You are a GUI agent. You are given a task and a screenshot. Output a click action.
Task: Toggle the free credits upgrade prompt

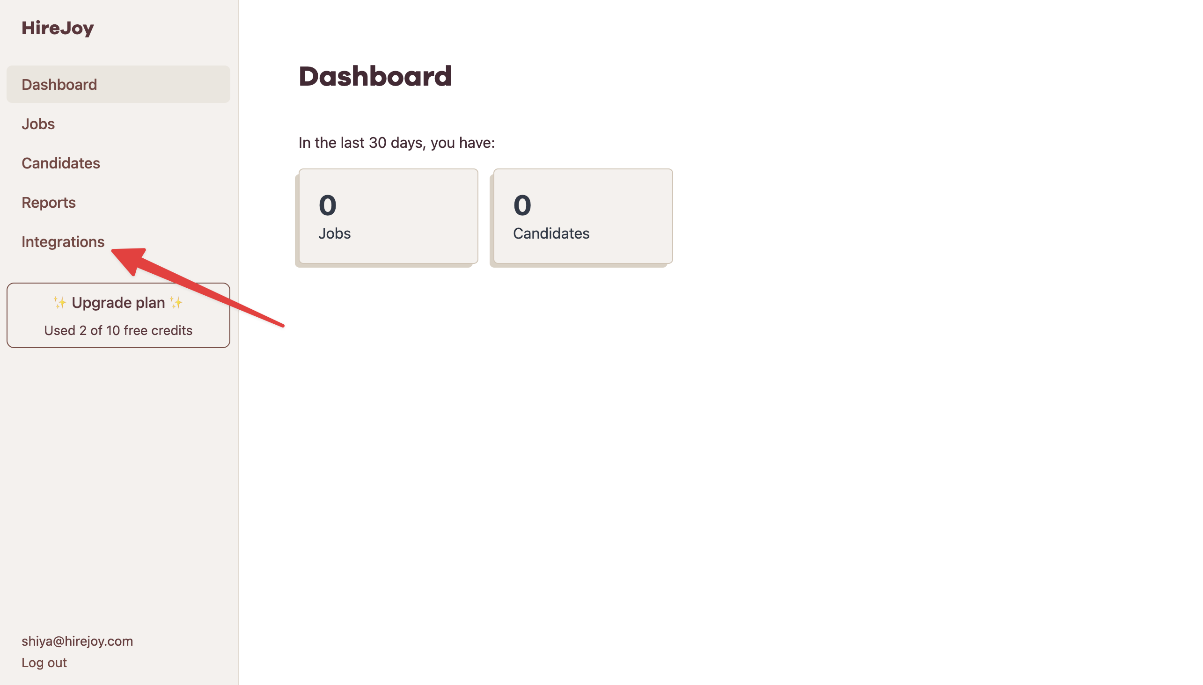coord(118,315)
